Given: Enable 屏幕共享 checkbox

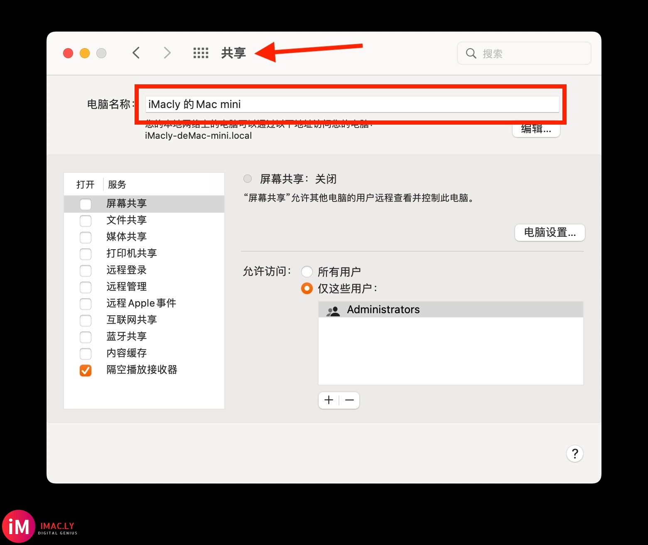Looking at the screenshot, I should [86, 204].
